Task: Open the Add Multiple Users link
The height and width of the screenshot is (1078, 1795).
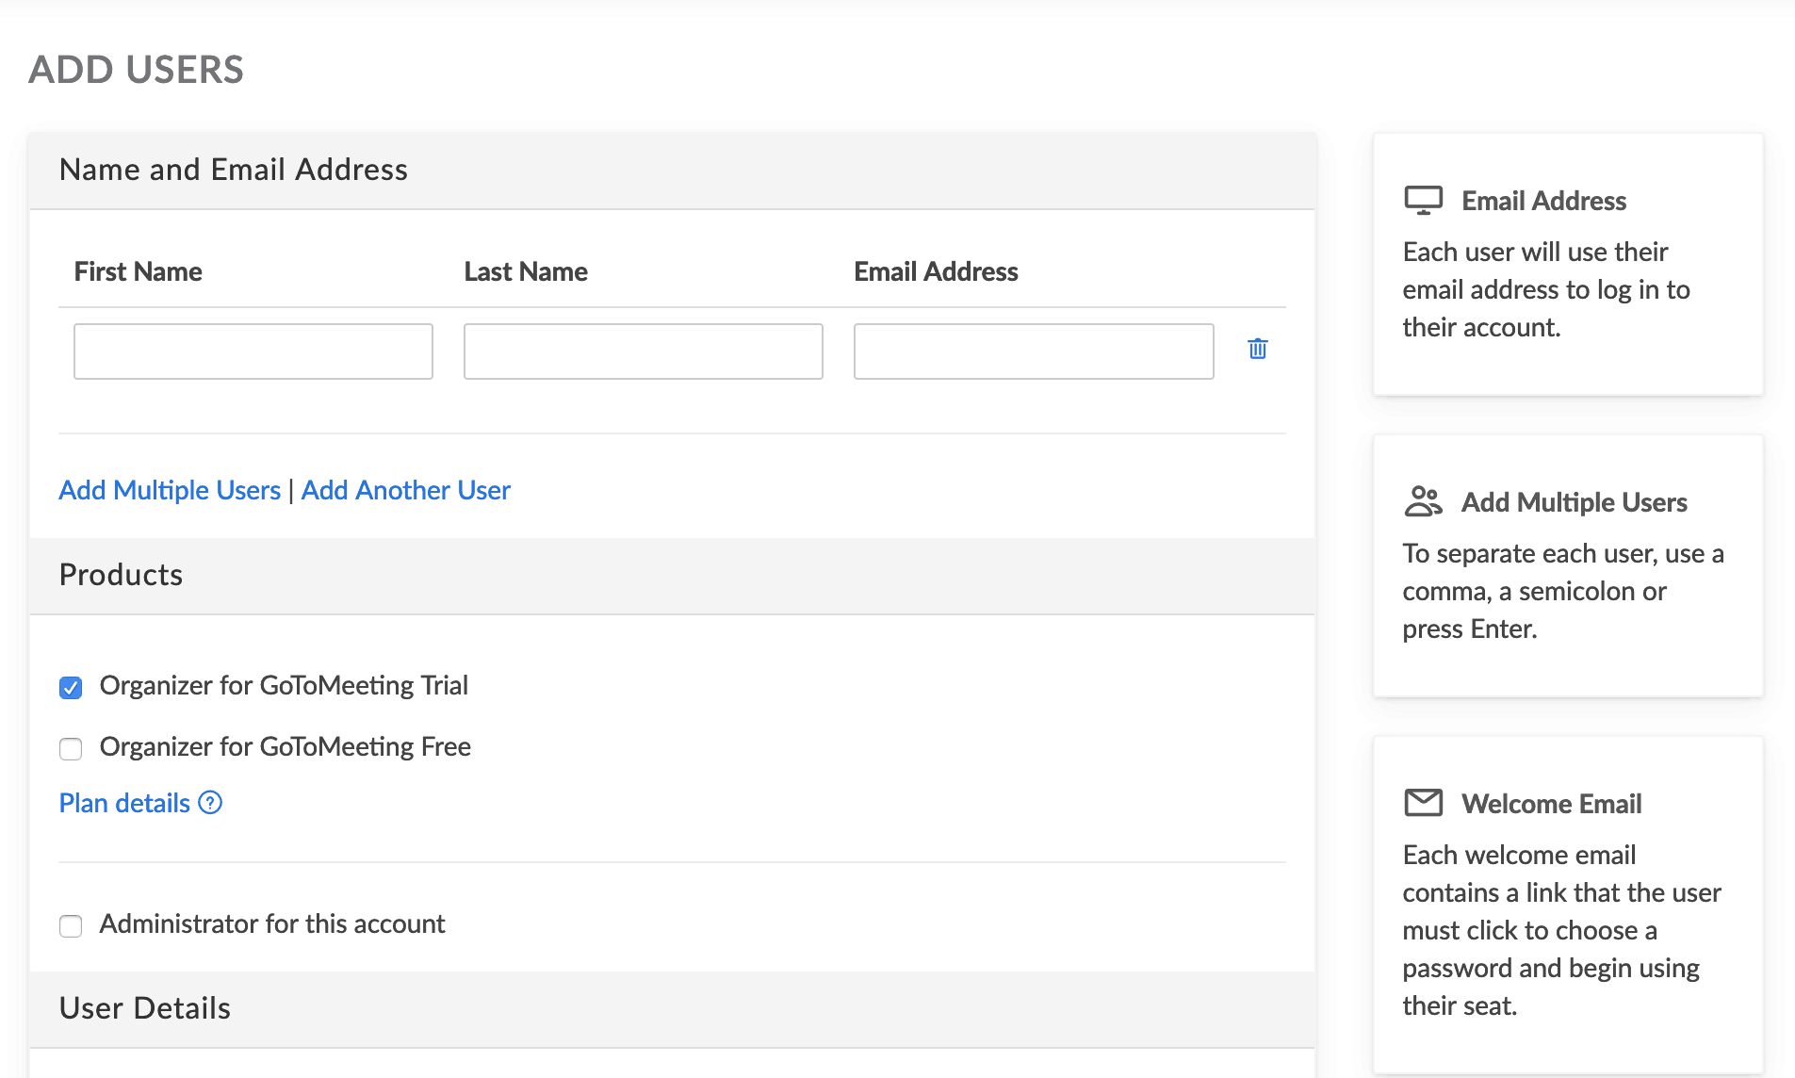Action: point(170,490)
